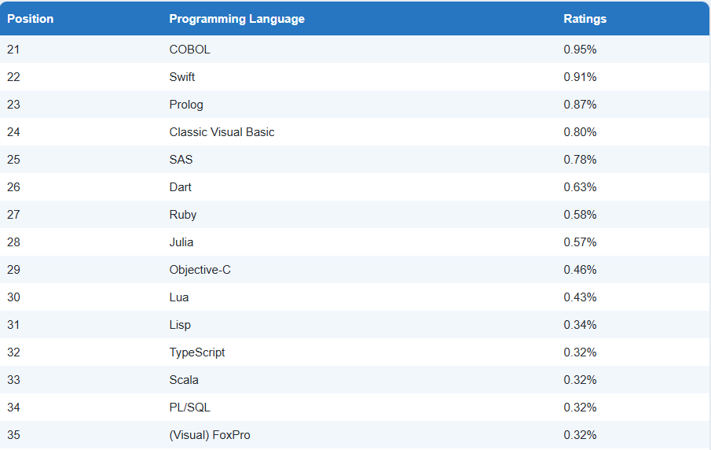Click position number 35
Screen dimensions: 711x450
pyautogui.click(x=13, y=435)
